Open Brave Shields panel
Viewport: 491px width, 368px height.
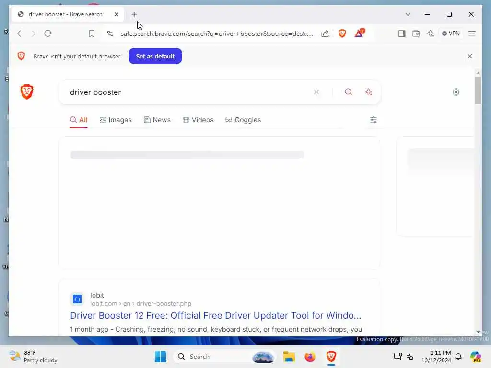[x=342, y=34]
